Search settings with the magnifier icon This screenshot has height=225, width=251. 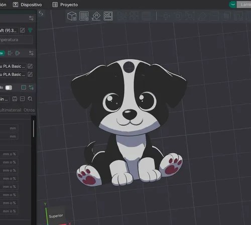tap(30, 99)
